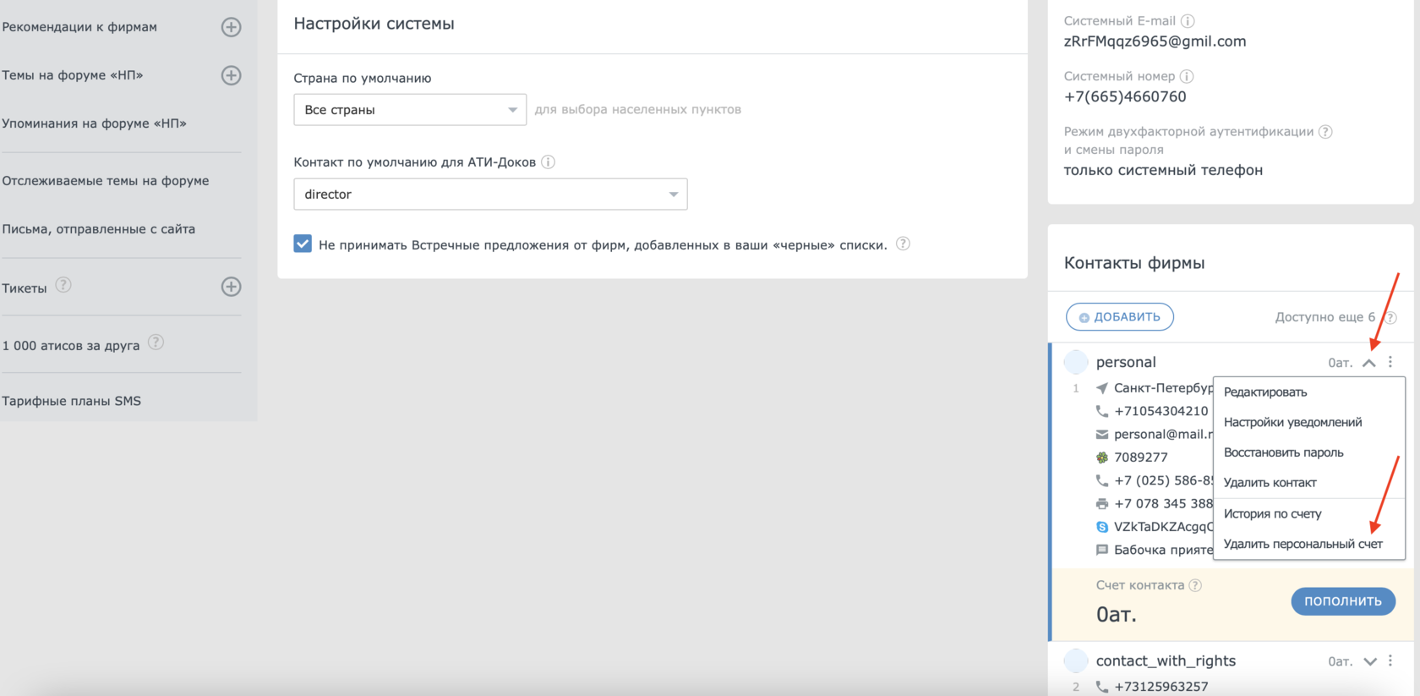Click location arrow icon by Санкт-Петербург
The width and height of the screenshot is (1420, 696).
point(1102,388)
